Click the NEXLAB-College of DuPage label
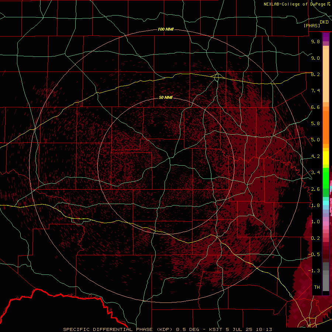Image resolution: width=332 pixels, height=332 pixels. tap(295, 4)
